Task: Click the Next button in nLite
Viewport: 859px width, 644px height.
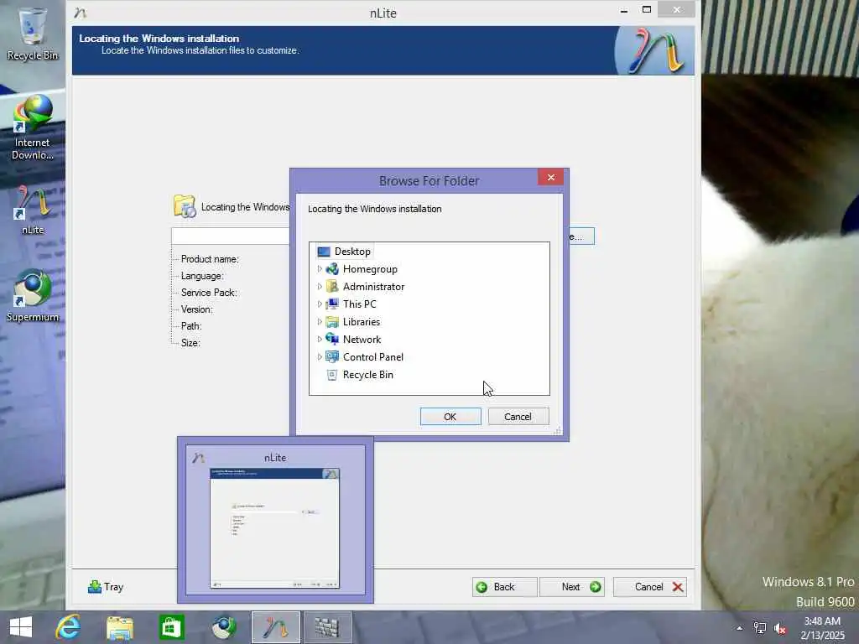Action: [572, 586]
